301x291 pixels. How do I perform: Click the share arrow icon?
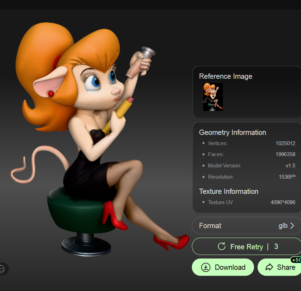(x=269, y=267)
